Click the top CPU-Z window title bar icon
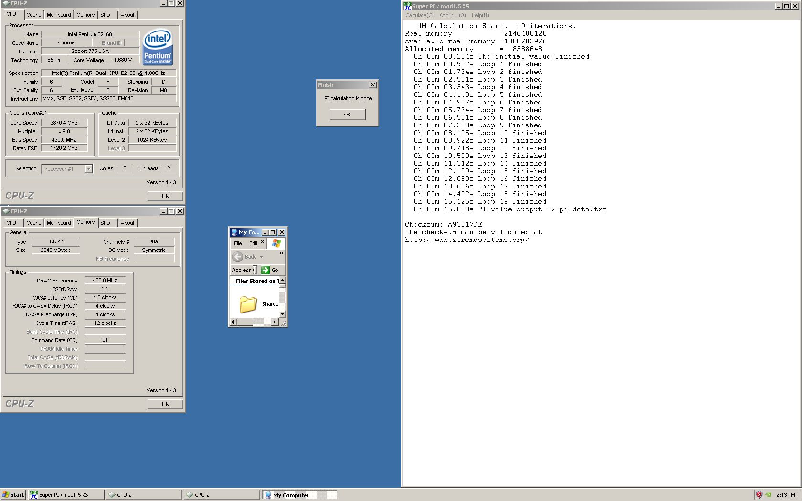Viewport: 802px width, 501px height. pyautogui.click(x=6, y=3)
